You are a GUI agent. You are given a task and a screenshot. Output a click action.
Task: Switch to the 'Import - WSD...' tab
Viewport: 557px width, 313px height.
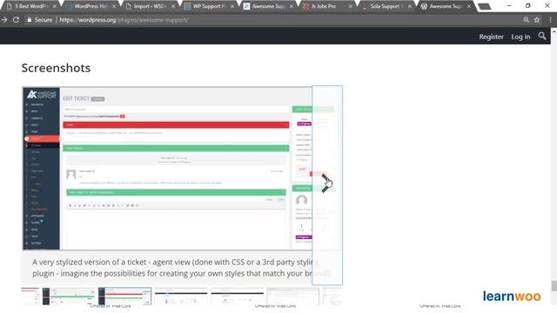[x=150, y=6]
